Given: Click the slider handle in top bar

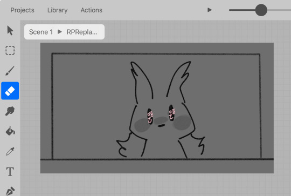Looking at the screenshot, I should tap(261, 10).
